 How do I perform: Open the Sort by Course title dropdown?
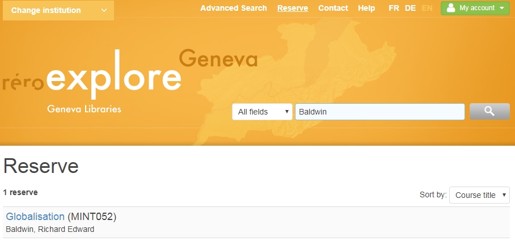[479, 195]
